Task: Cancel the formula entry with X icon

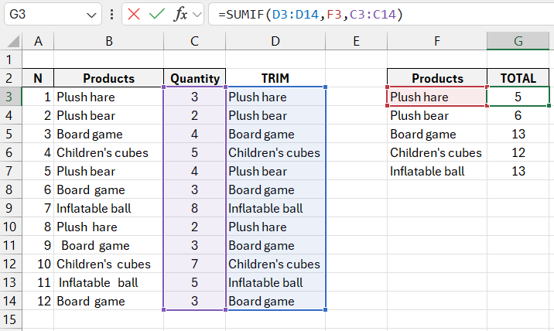Action: pyautogui.click(x=134, y=14)
